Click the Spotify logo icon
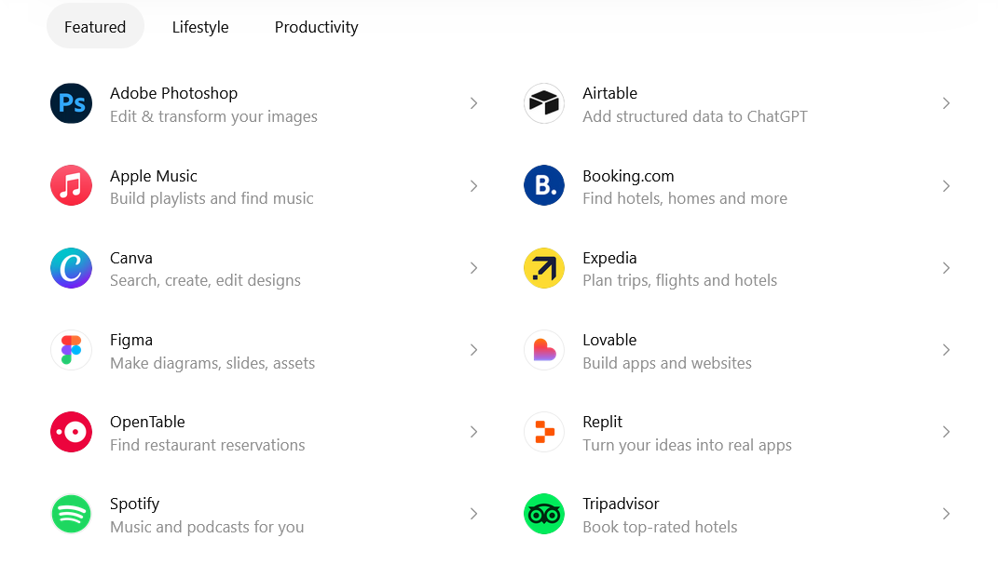The height and width of the screenshot is (565, 998). coord(71,514)
